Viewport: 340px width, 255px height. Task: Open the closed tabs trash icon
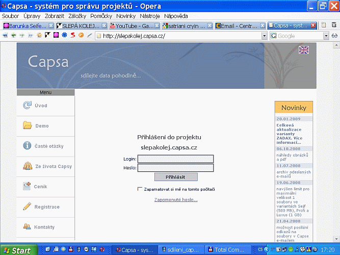(x=334, y=25)
